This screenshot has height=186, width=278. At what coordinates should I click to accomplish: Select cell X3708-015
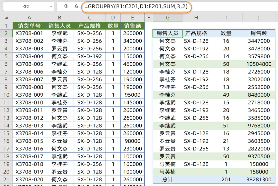(29, 141)
